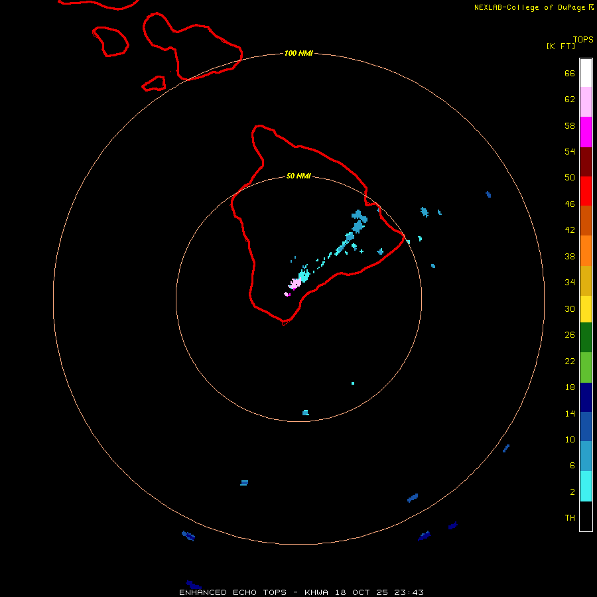
Task: Click the yellow 34 kft legend swatch
Action: coord(586,308)
